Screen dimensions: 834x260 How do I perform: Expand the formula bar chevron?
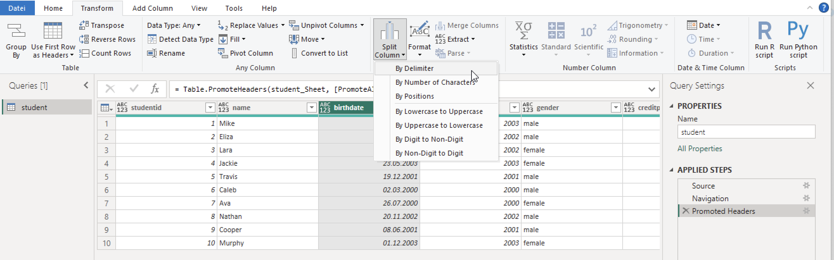coord(651,89)
